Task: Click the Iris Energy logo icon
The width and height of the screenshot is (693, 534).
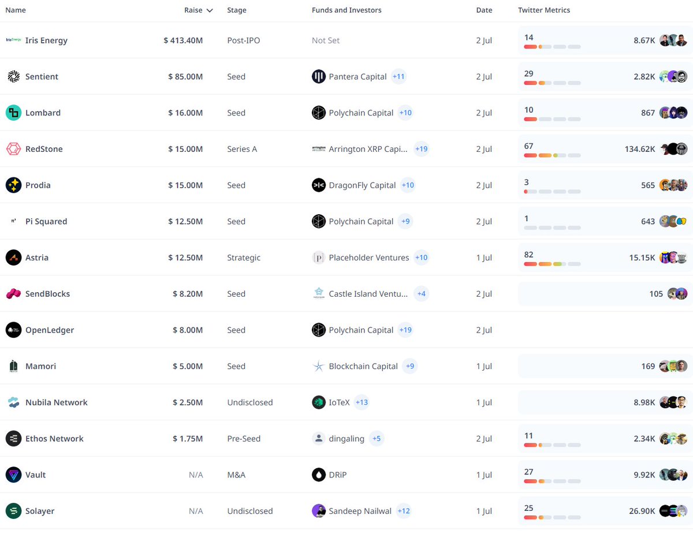Action: 13,40
